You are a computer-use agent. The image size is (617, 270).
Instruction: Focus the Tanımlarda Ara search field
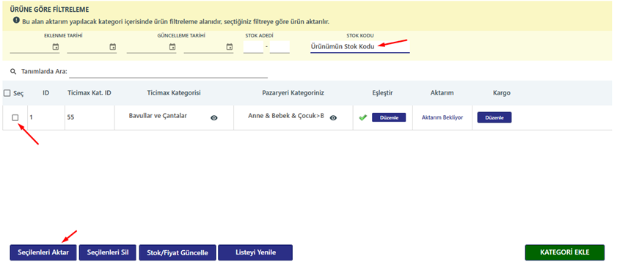pyautogui.click(x=169, y=72)
